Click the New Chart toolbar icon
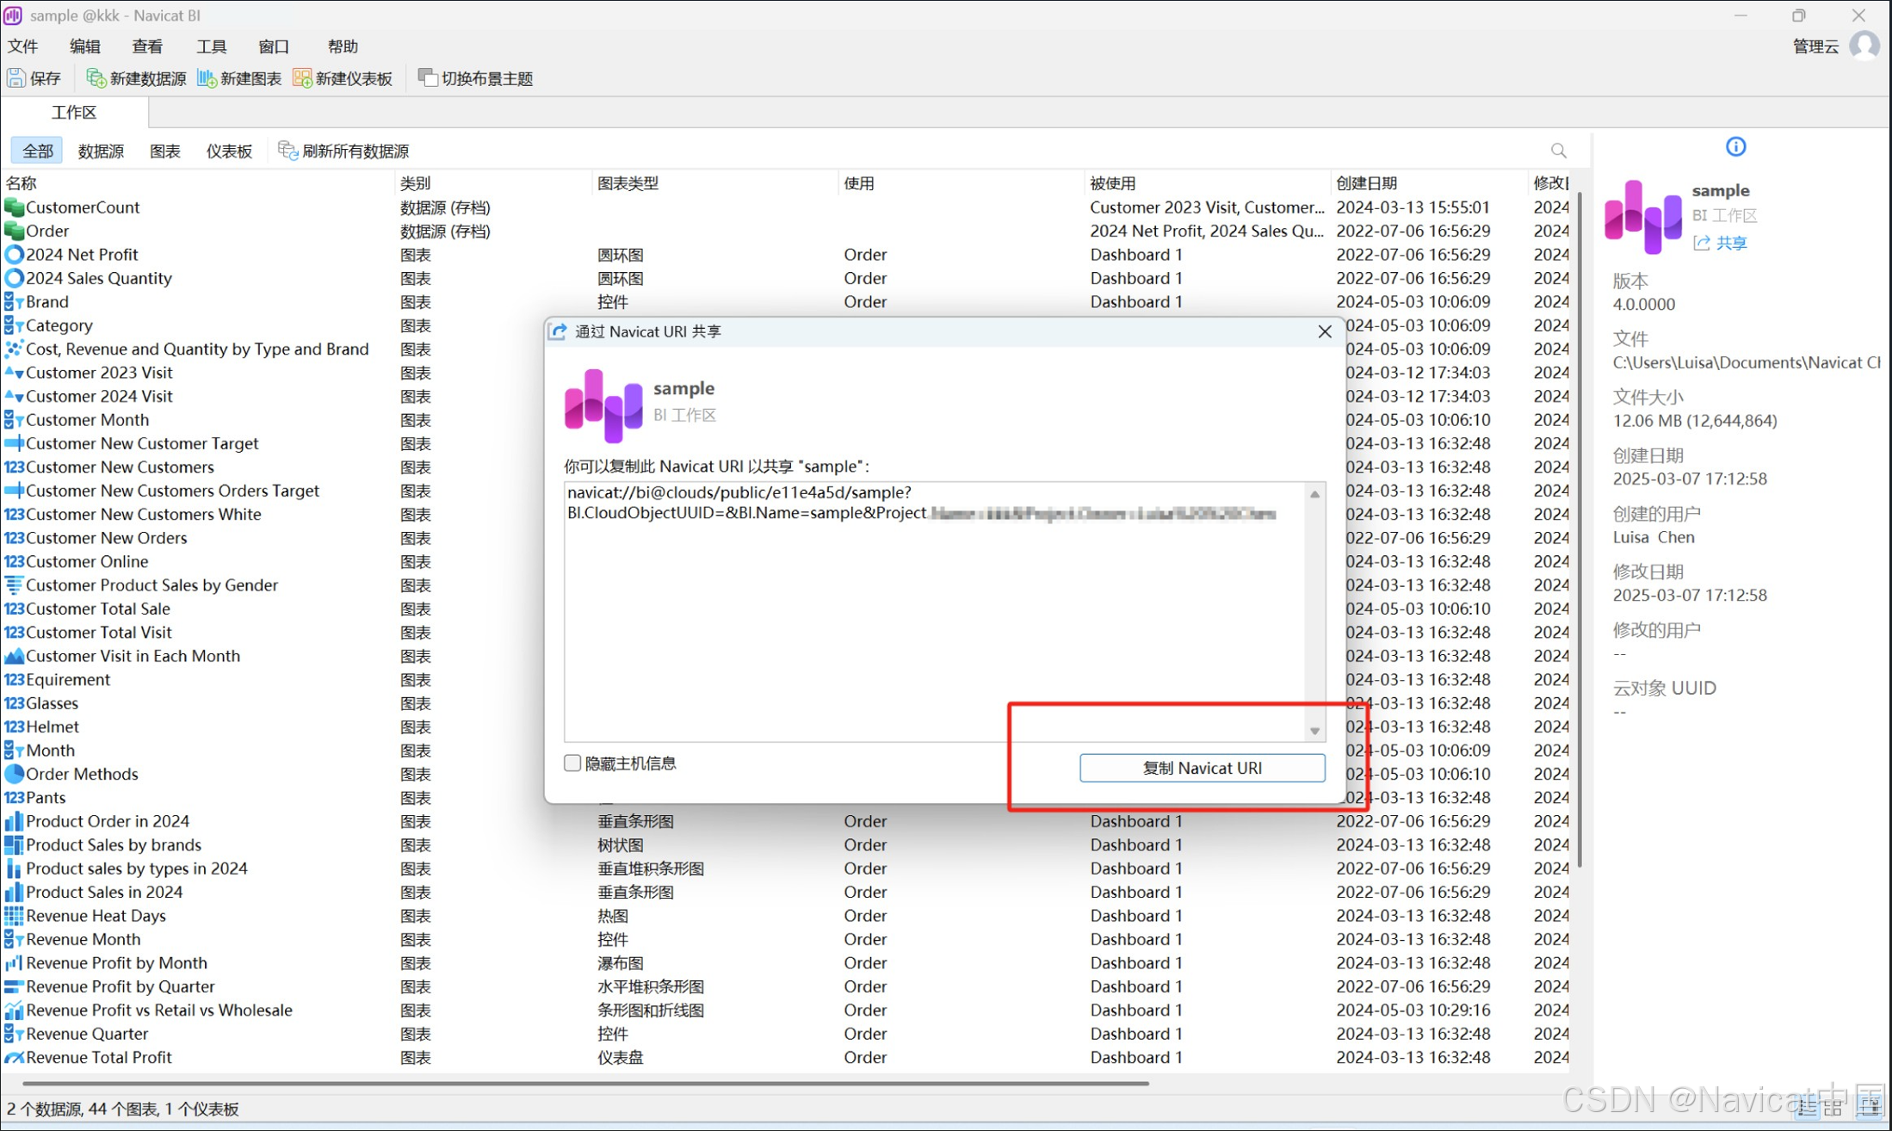The width and height of the screenshot is (1892, 1131). 207,78
